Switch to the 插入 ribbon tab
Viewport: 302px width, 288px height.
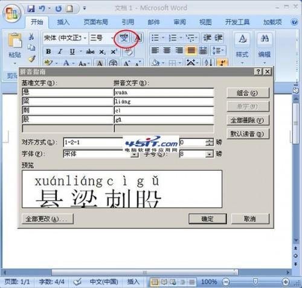63,22
